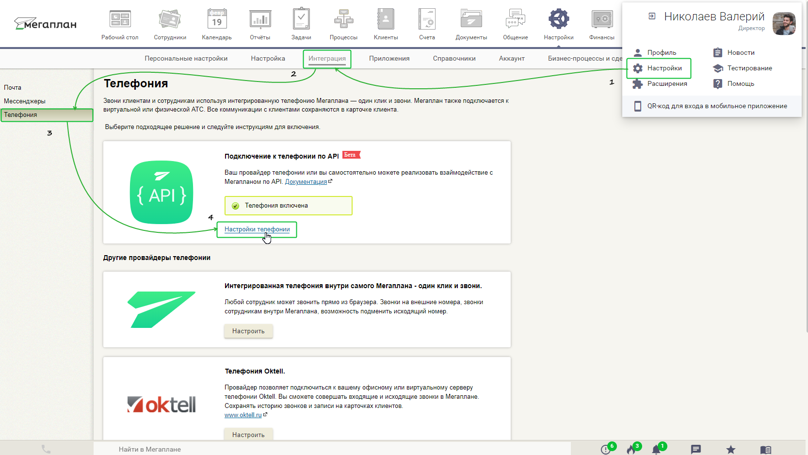The height and width of the screenshot is (455, 808).
Task: Open the API Документация link
Action: coord(306,181)
